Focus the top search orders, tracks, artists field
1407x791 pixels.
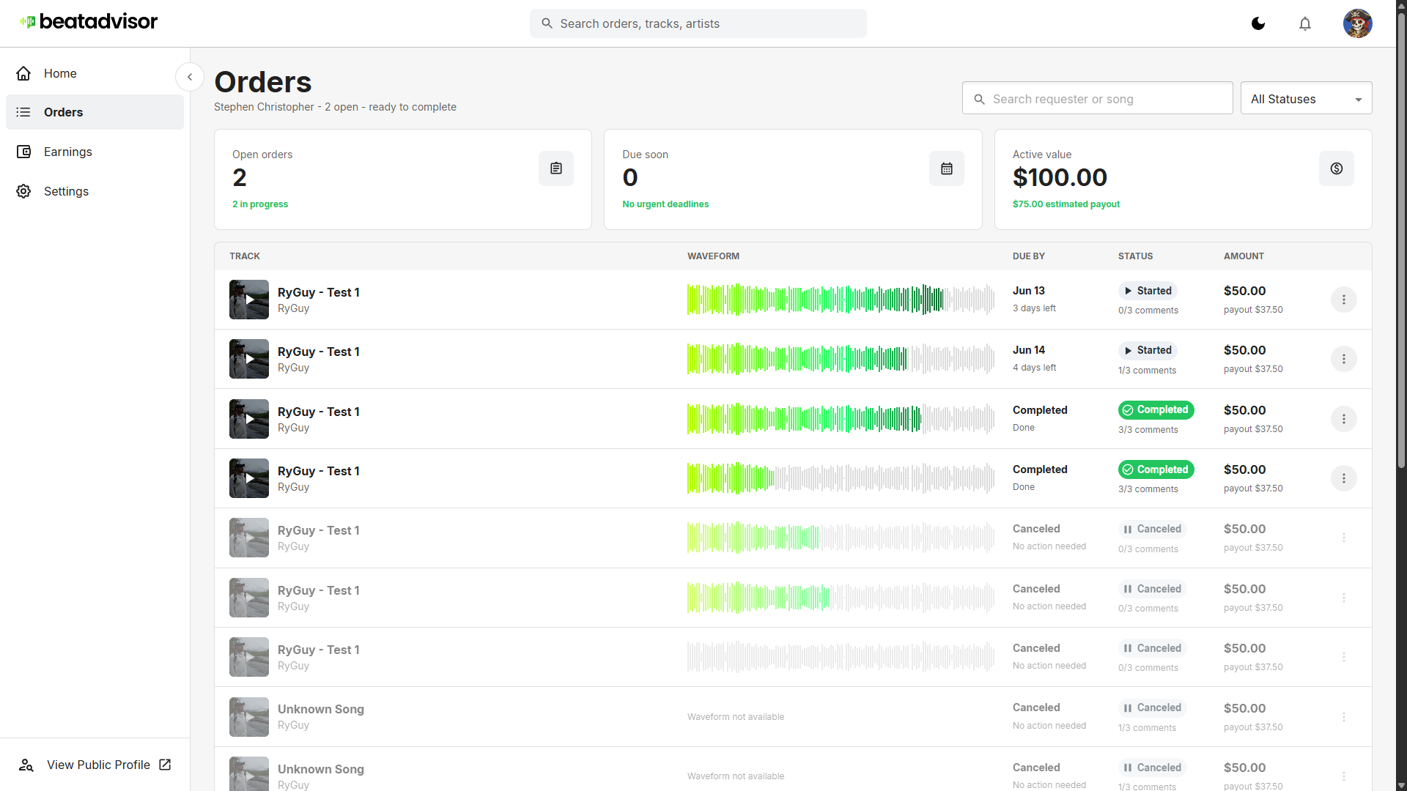tap(698, 23)
